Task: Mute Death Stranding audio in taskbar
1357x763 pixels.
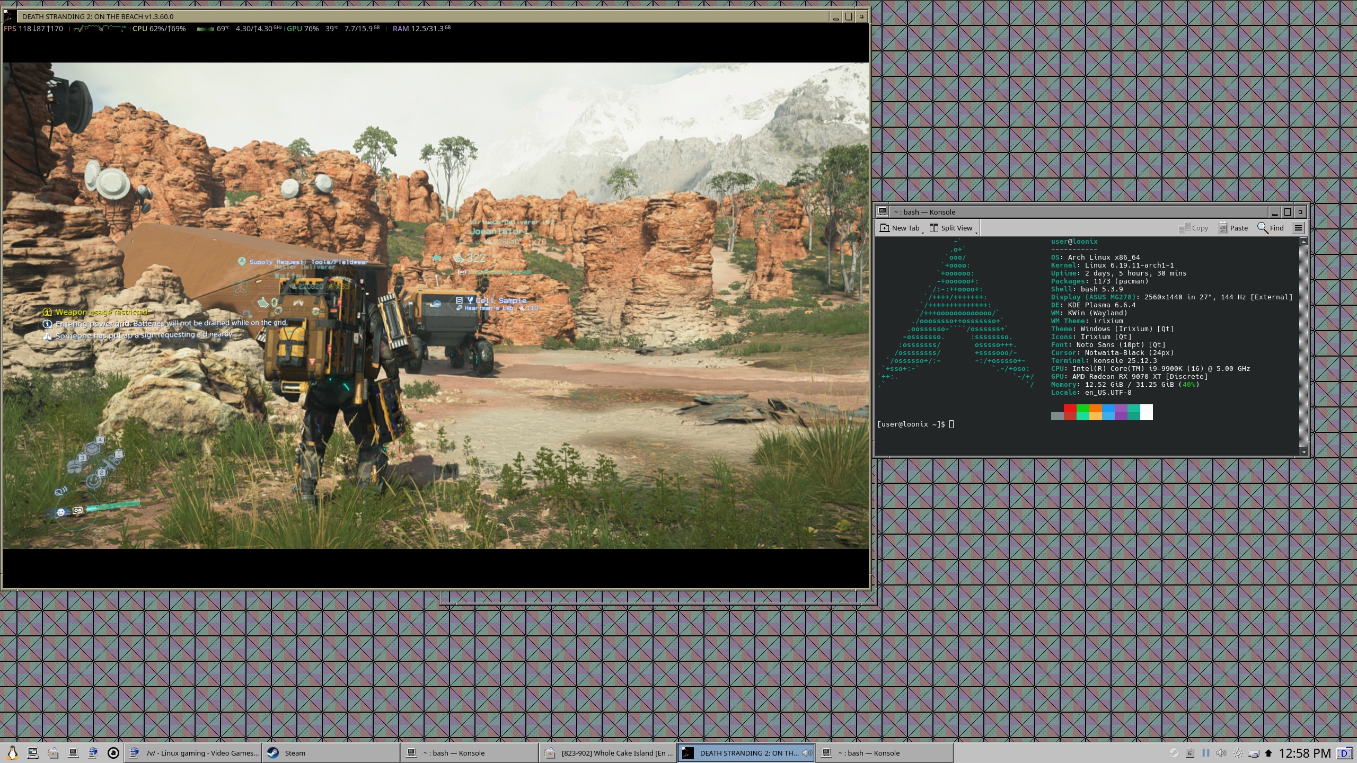Action: point(807,753)
